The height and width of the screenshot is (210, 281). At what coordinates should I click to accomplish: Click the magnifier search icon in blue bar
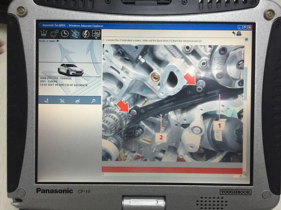[93, 101]
